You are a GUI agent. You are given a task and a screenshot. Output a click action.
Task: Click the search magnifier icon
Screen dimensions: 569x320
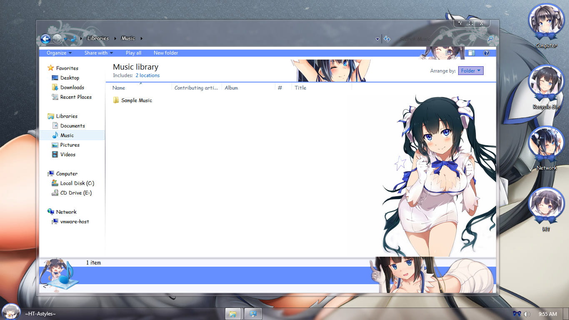490,39
